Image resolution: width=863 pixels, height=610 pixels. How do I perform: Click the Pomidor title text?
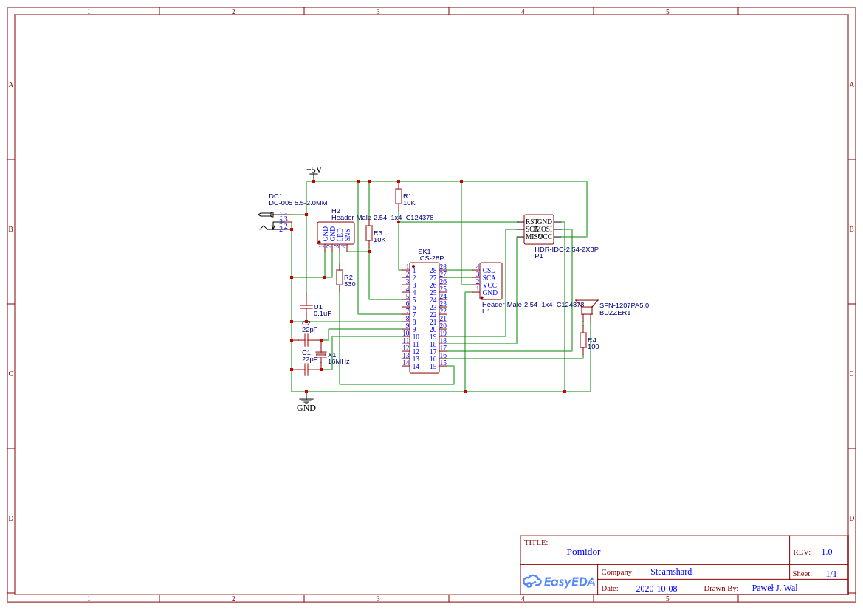pos(583,552)
